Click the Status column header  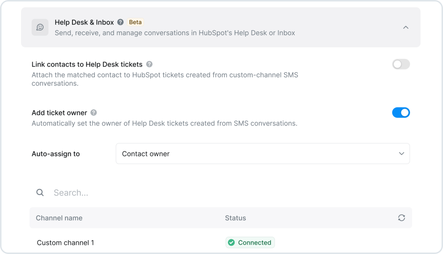235,218
